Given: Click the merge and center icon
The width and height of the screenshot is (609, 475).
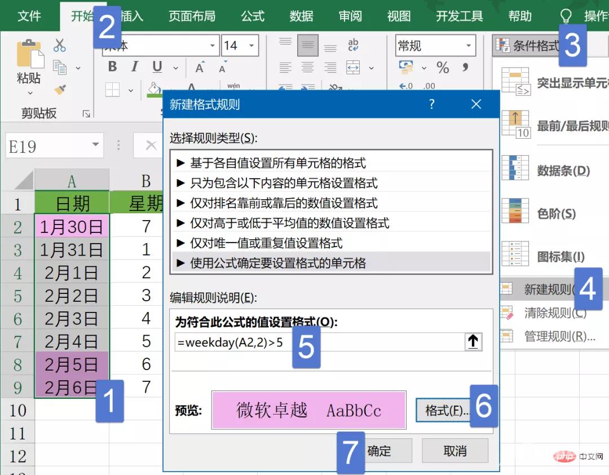Looking at the screenshot, I should tap(353, 68).
